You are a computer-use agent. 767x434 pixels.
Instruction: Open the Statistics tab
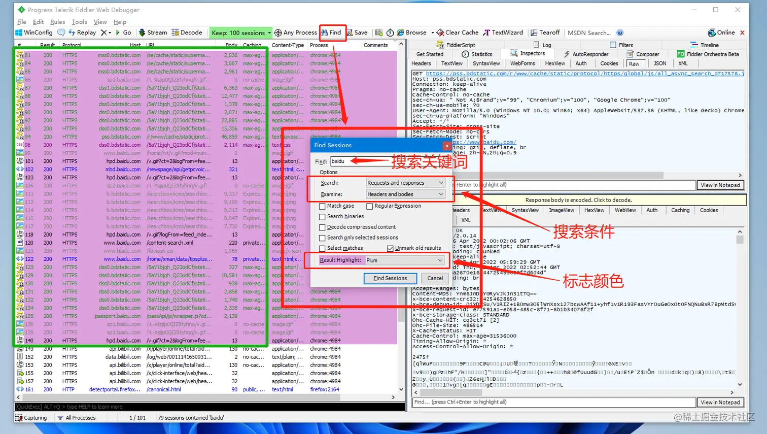pyautogui.click(x=477, y=54)
